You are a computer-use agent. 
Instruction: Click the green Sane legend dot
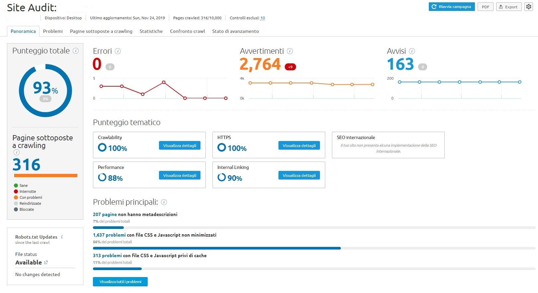coord(16,185)
